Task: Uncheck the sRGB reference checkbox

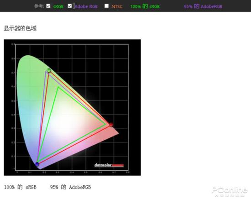Action: pos(48,6)
